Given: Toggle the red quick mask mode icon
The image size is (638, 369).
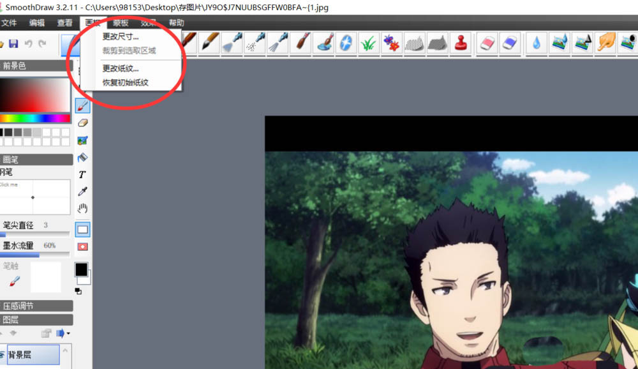Looking at the screenshot, I should tap(82, 247).
